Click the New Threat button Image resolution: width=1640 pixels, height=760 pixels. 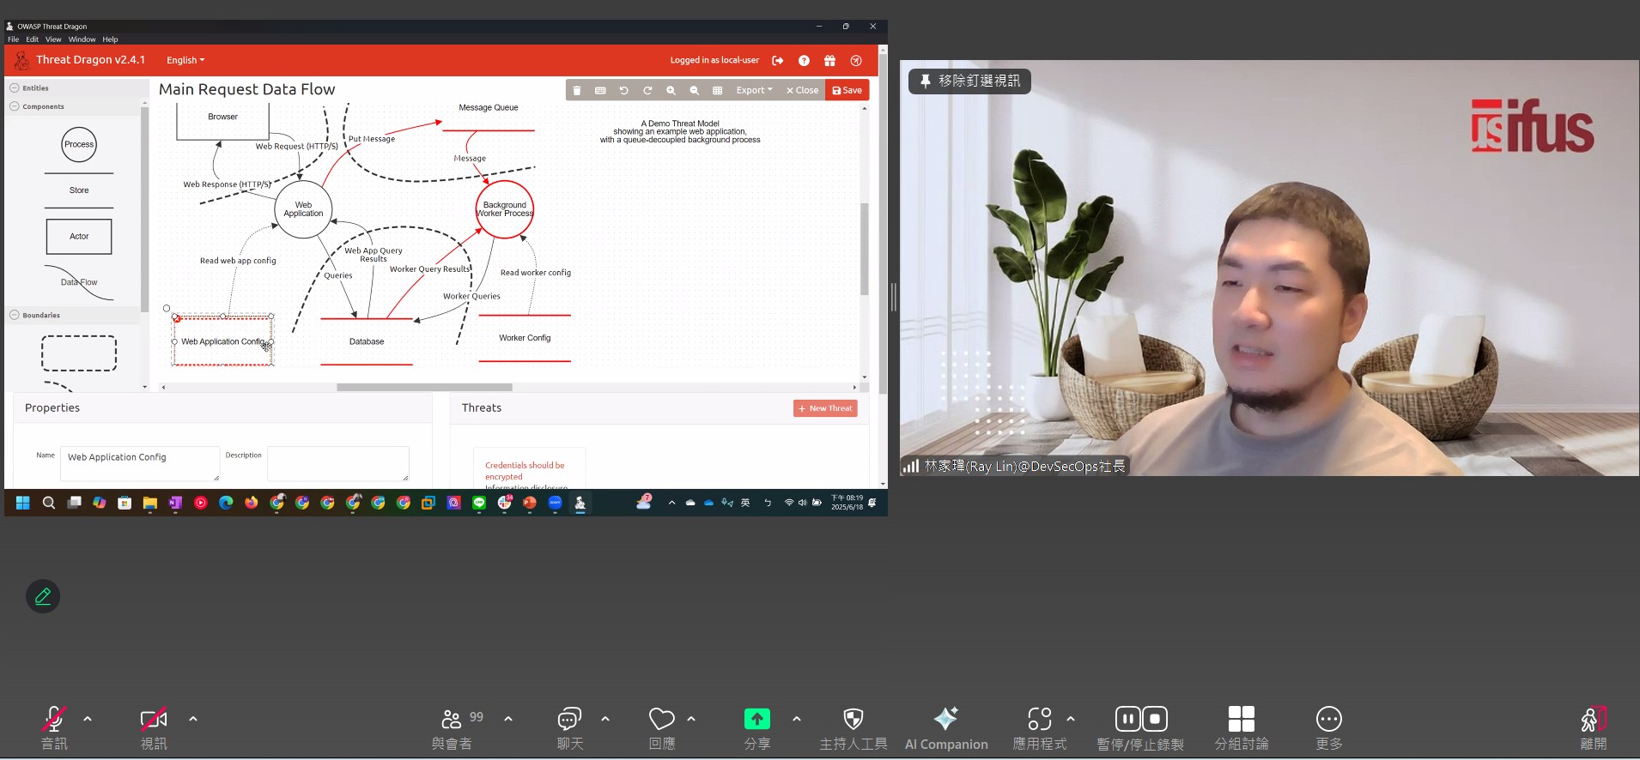(x=825, y=408)
